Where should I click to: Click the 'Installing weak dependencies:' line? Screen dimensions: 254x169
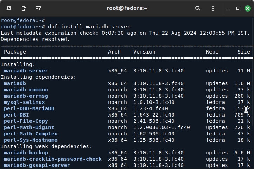(46, 146)
